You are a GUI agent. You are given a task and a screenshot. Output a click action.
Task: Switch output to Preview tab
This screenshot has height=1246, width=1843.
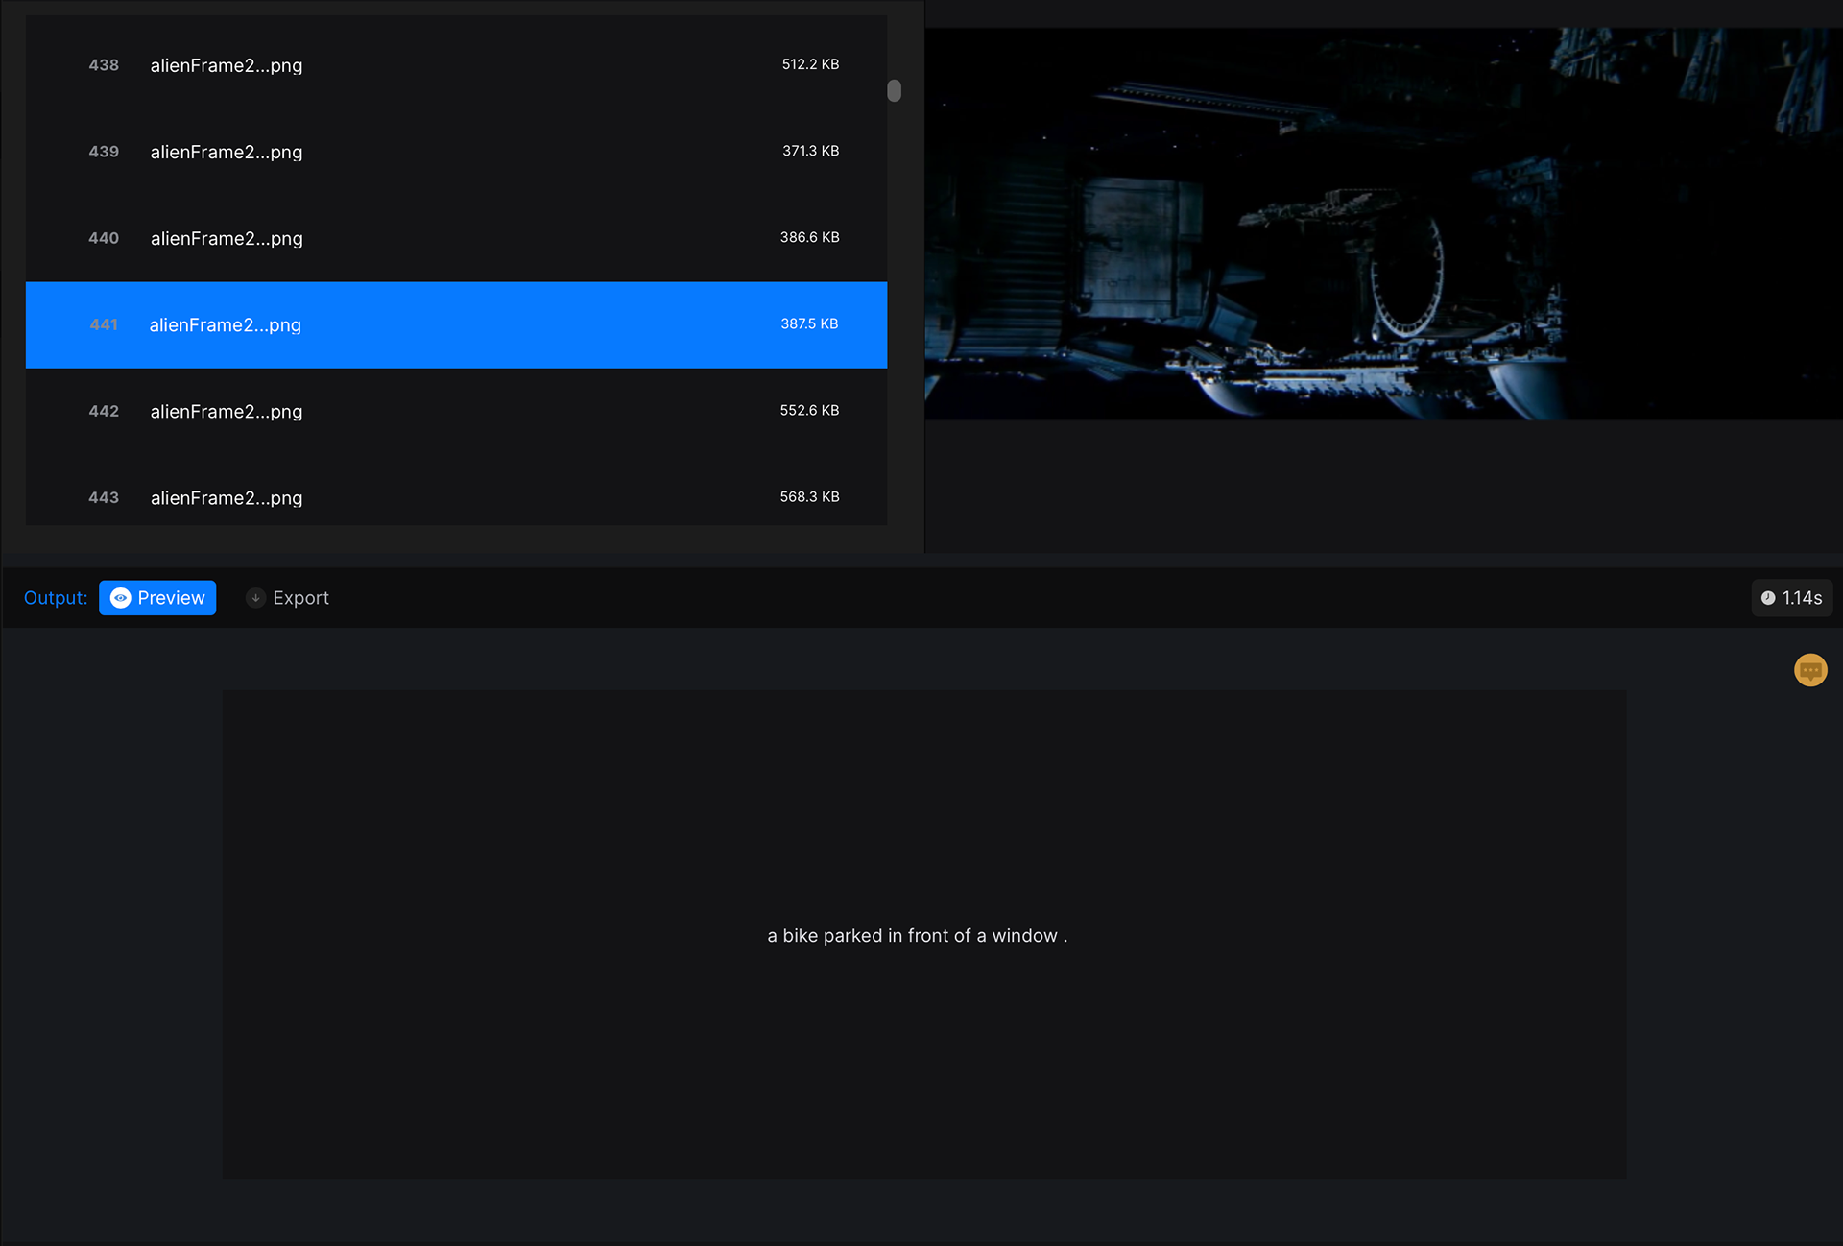tap(157, 598)
